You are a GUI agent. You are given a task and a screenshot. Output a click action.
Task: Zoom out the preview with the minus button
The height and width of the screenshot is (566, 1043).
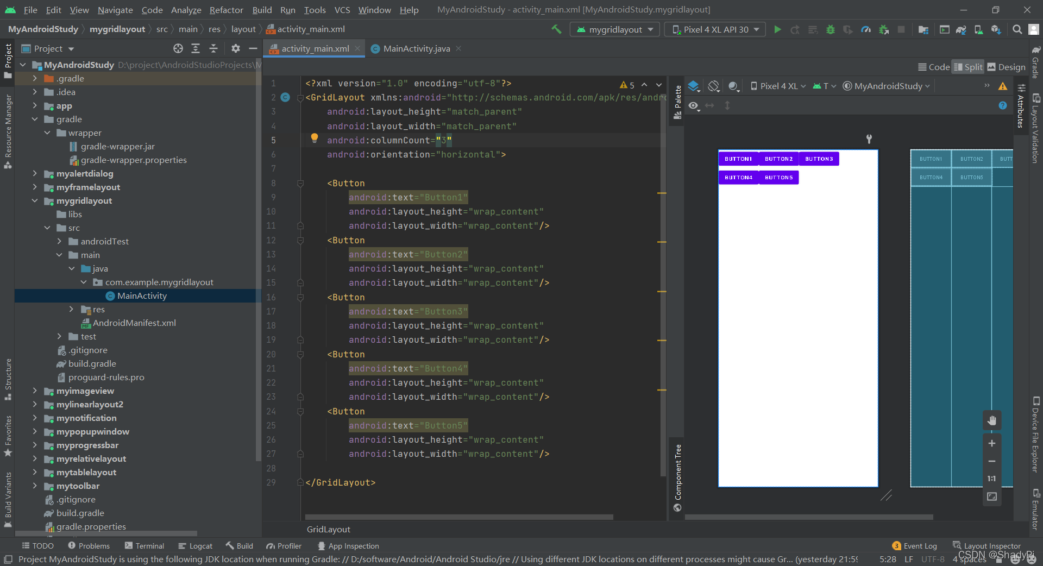[x=992, y=461]
